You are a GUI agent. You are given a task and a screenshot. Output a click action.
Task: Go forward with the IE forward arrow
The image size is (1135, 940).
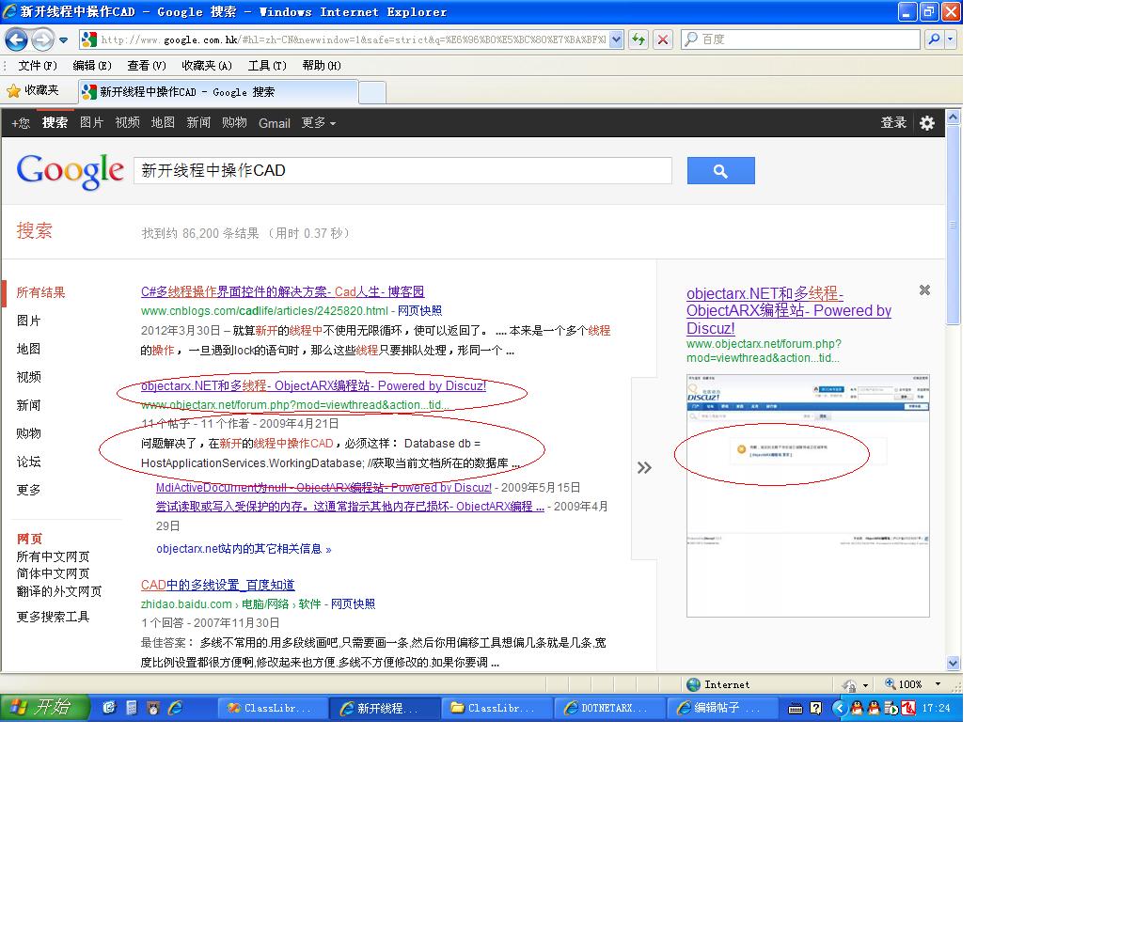pos(42,39)
